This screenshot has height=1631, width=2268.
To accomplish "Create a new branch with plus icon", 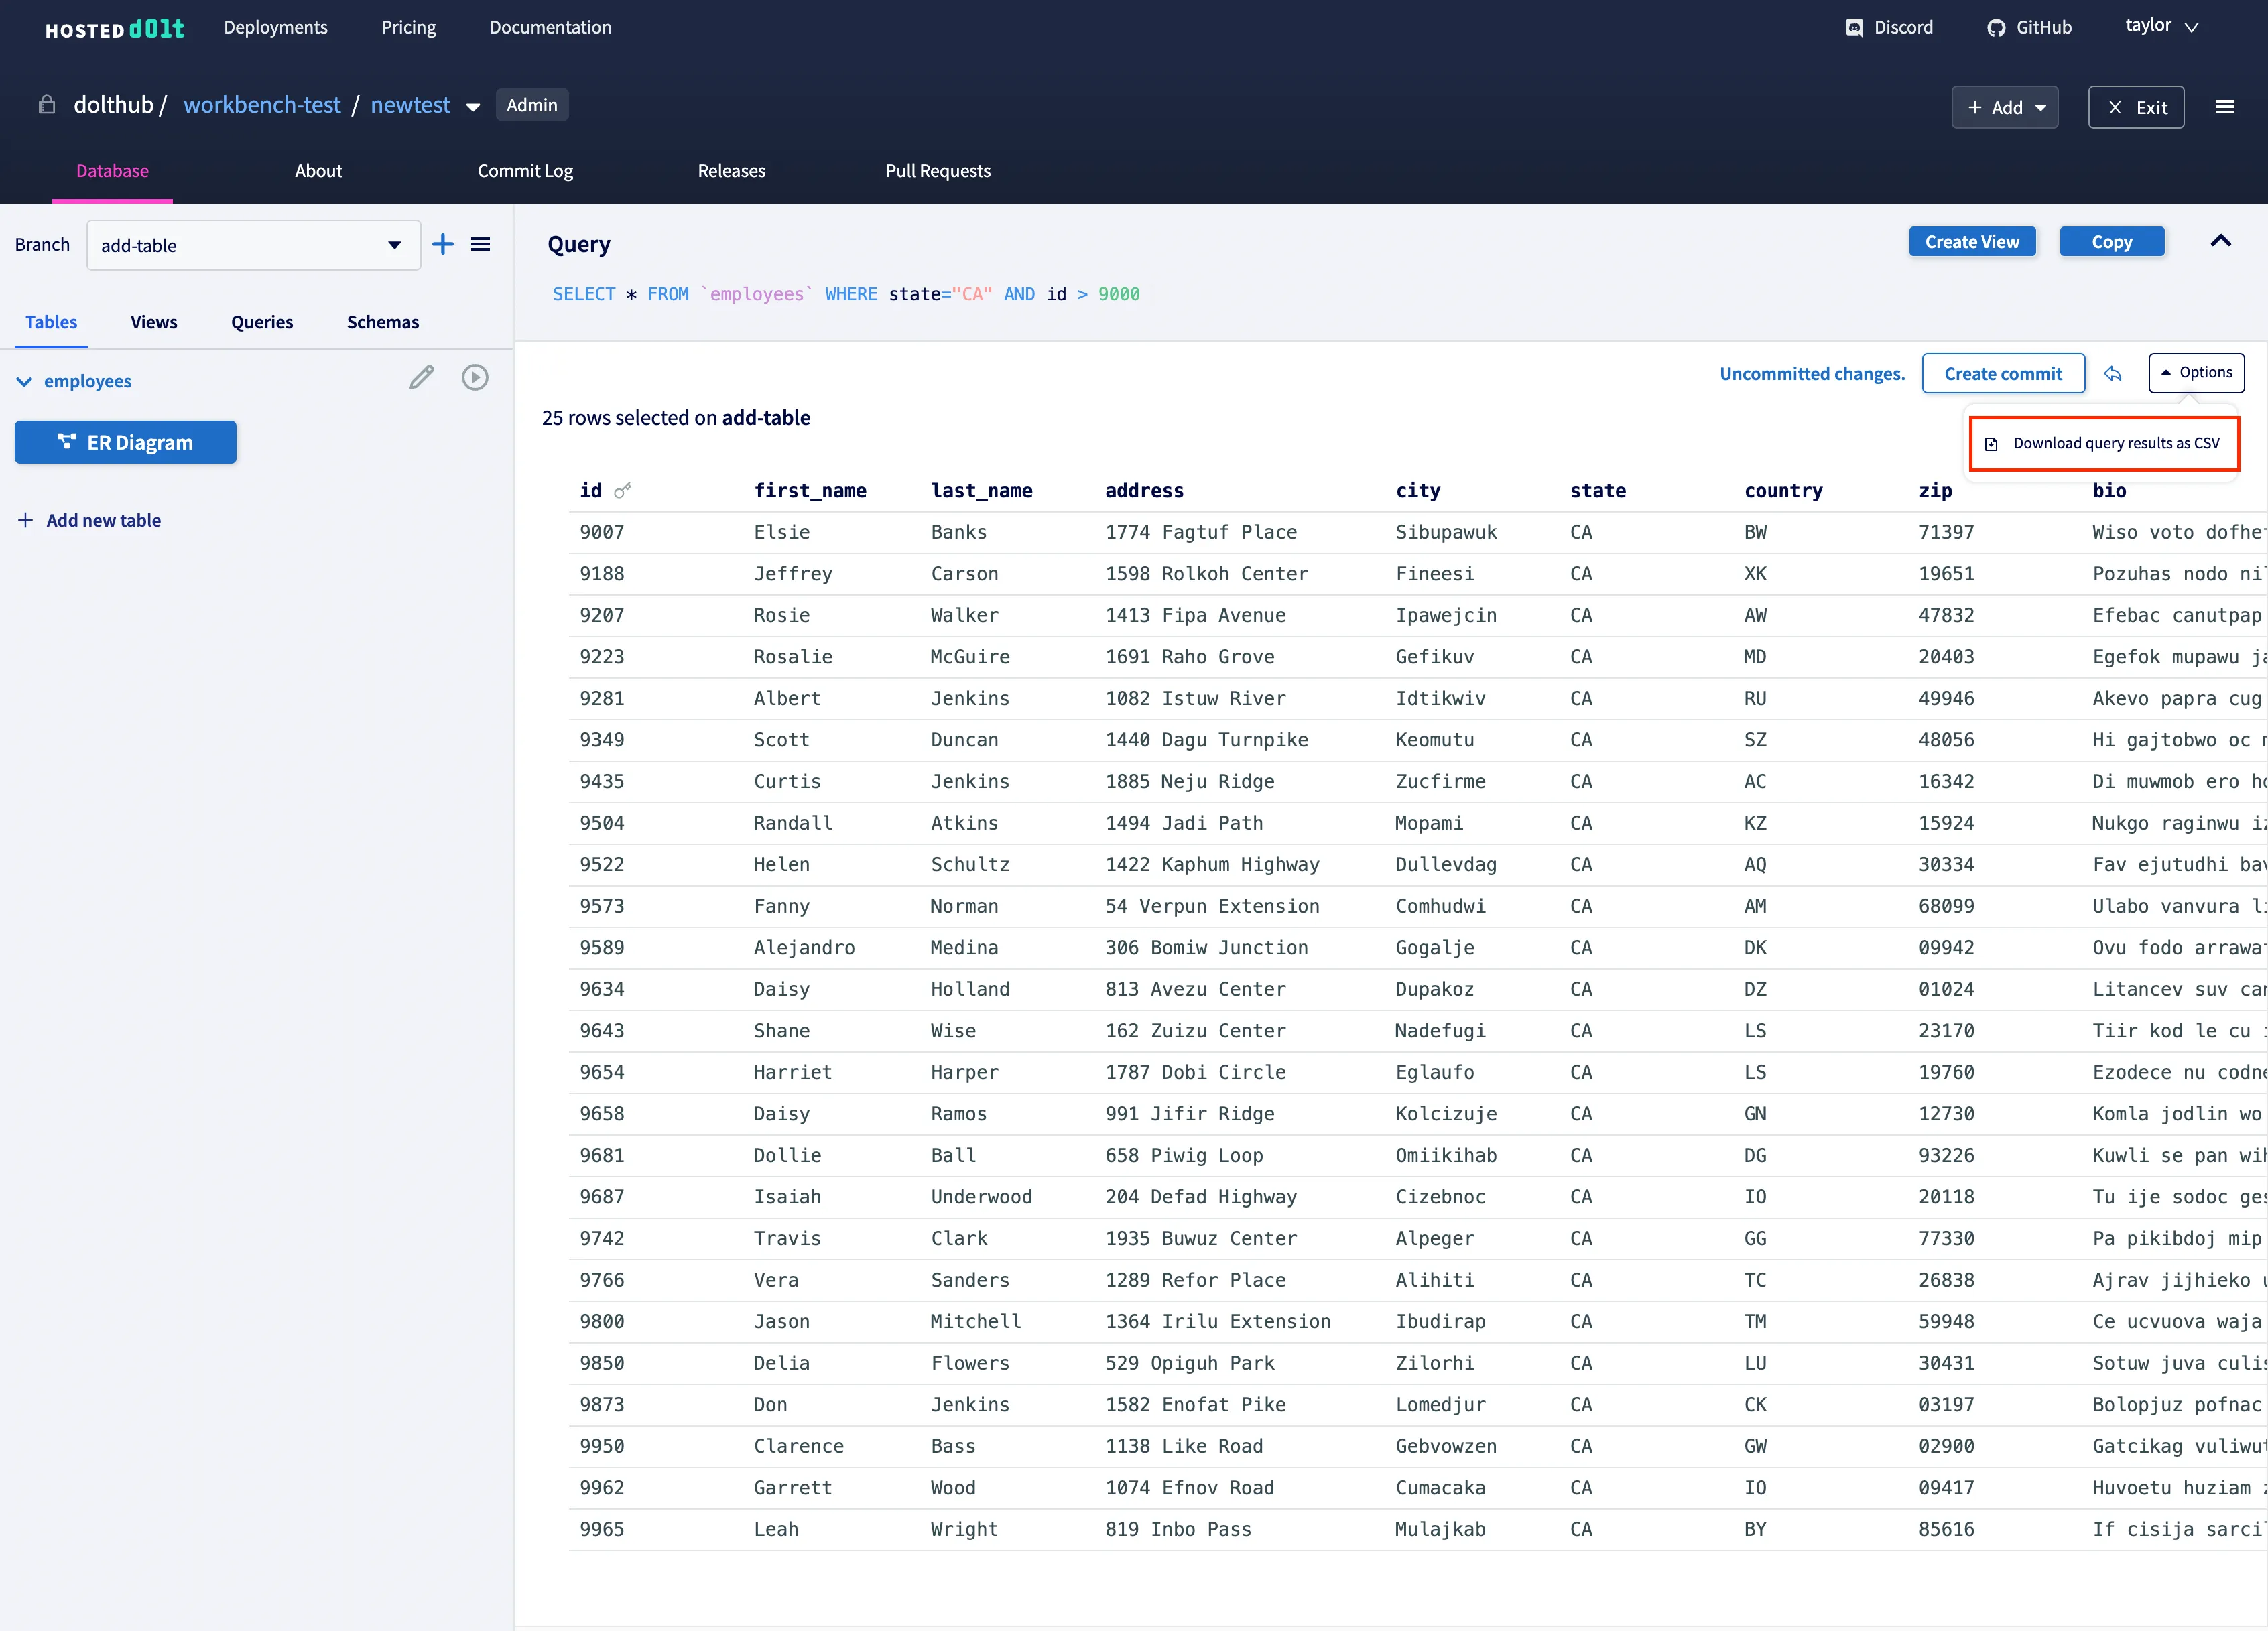I will 443,244.
